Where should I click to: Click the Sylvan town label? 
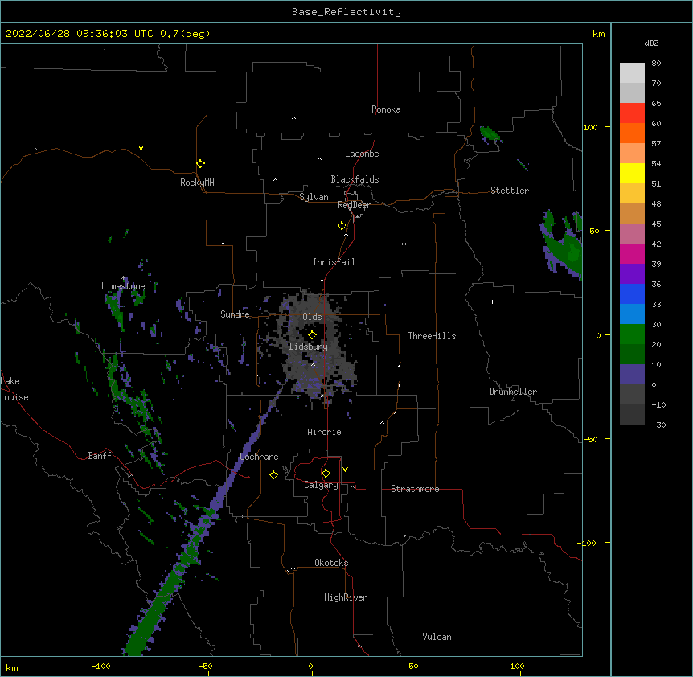click(x=314, y=197)
